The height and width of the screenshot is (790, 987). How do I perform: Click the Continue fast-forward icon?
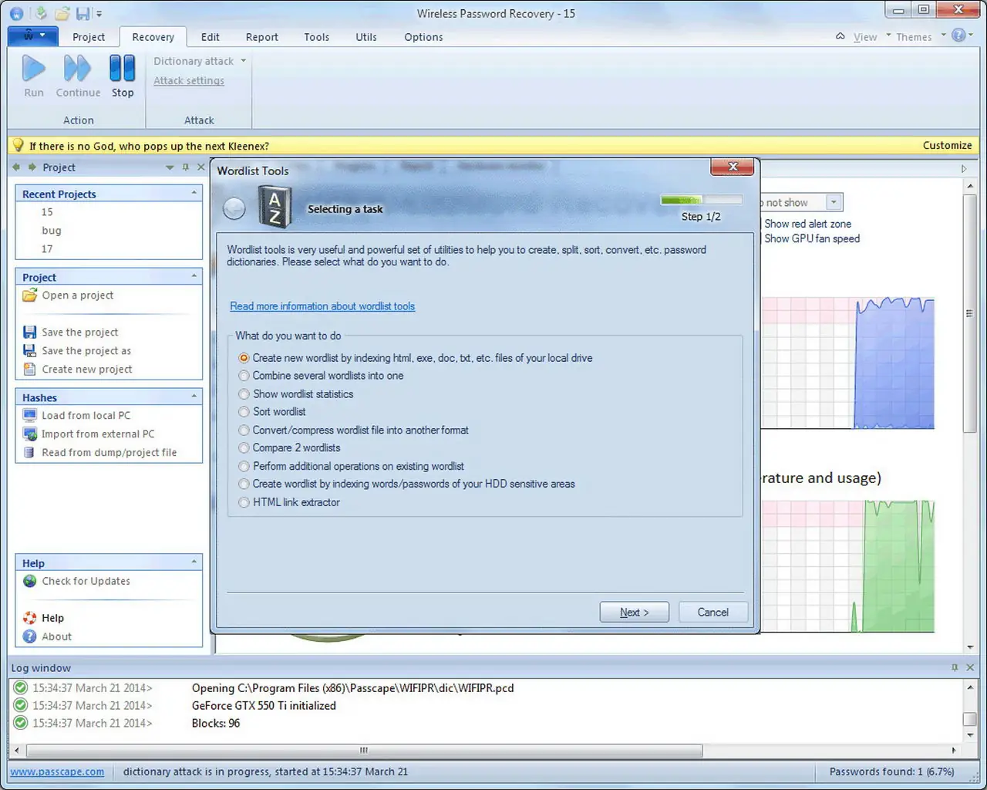(x=77, y=69)
